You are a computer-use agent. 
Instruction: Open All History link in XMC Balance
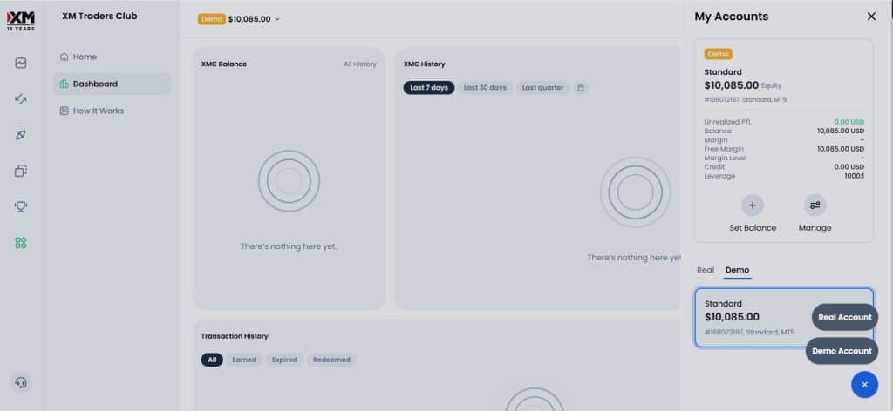pyautogui.click(x=360, y=64)
